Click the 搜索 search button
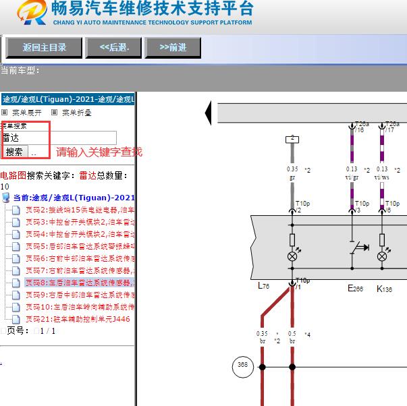 pyautogui.click(x=15, y=152)
